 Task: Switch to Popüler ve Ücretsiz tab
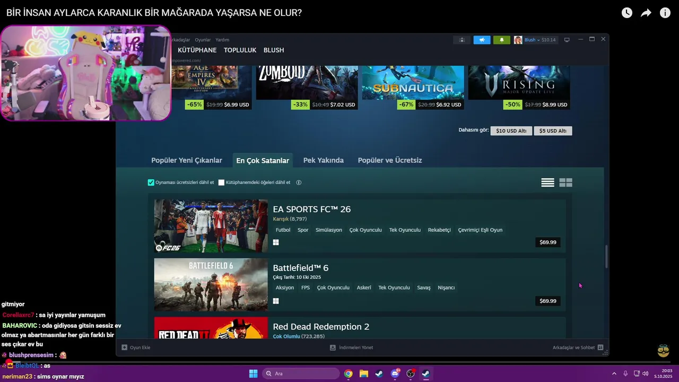[x=390, y=160]
